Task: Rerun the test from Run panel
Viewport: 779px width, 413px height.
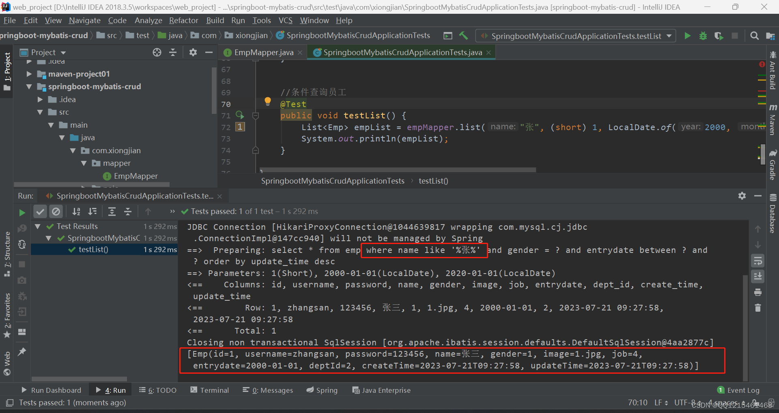Action: tap(22, 212)
